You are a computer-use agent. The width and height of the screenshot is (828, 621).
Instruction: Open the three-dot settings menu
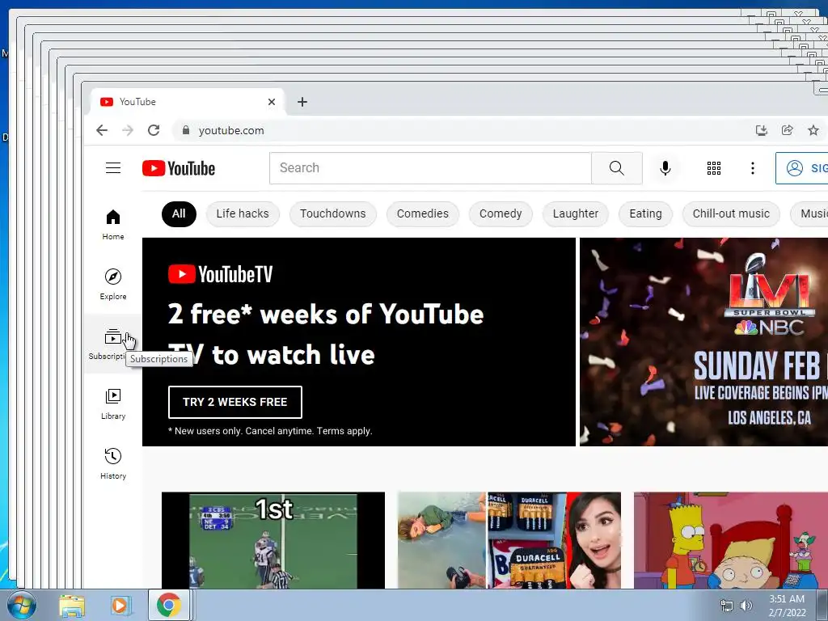[753, 168]
